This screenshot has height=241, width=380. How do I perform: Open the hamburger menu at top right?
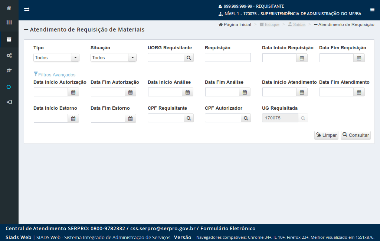(x=372, y=9)
